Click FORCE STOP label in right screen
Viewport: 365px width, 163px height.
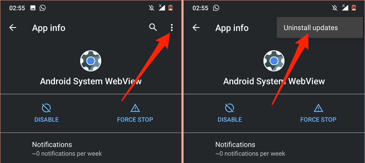[x=318, y=120]
